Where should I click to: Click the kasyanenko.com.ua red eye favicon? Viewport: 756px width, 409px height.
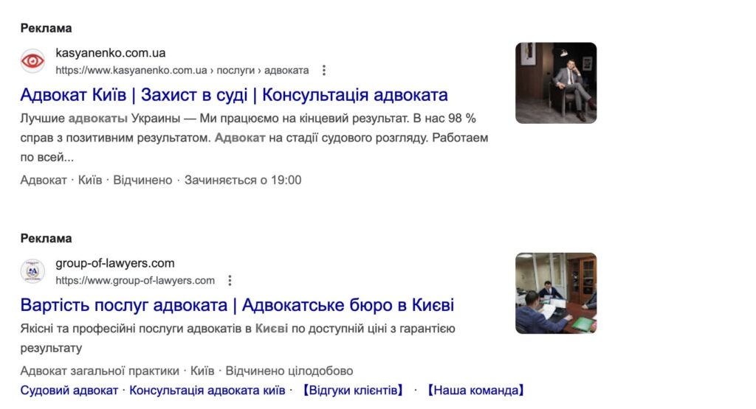click(x=32, y=61)
